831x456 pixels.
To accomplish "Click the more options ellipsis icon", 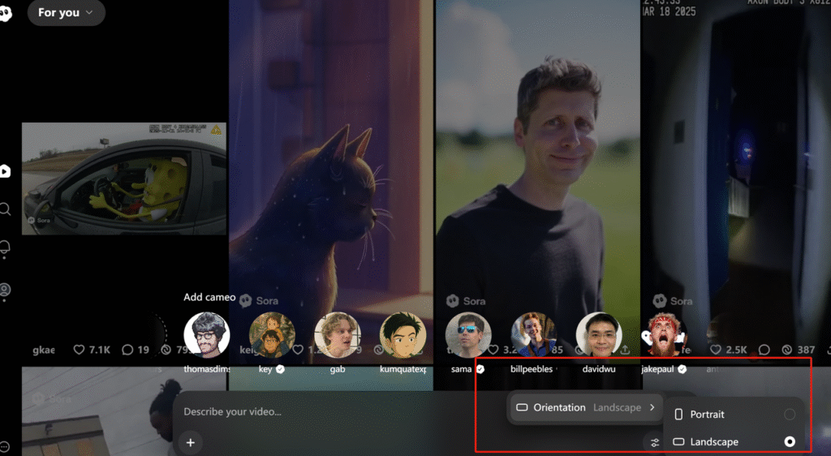I will [x=4, y=446].
